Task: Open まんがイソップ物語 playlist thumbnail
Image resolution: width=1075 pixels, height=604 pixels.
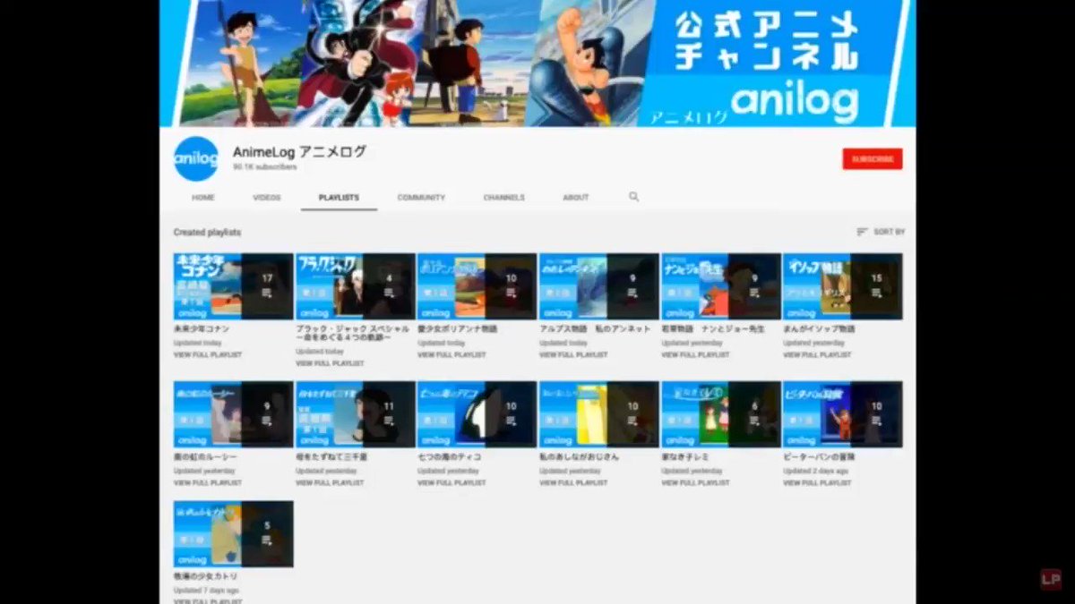Action: 843,286
